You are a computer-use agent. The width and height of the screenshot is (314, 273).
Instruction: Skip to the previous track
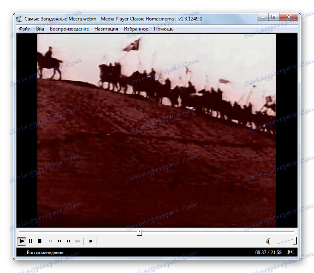[x=50, y=241]
